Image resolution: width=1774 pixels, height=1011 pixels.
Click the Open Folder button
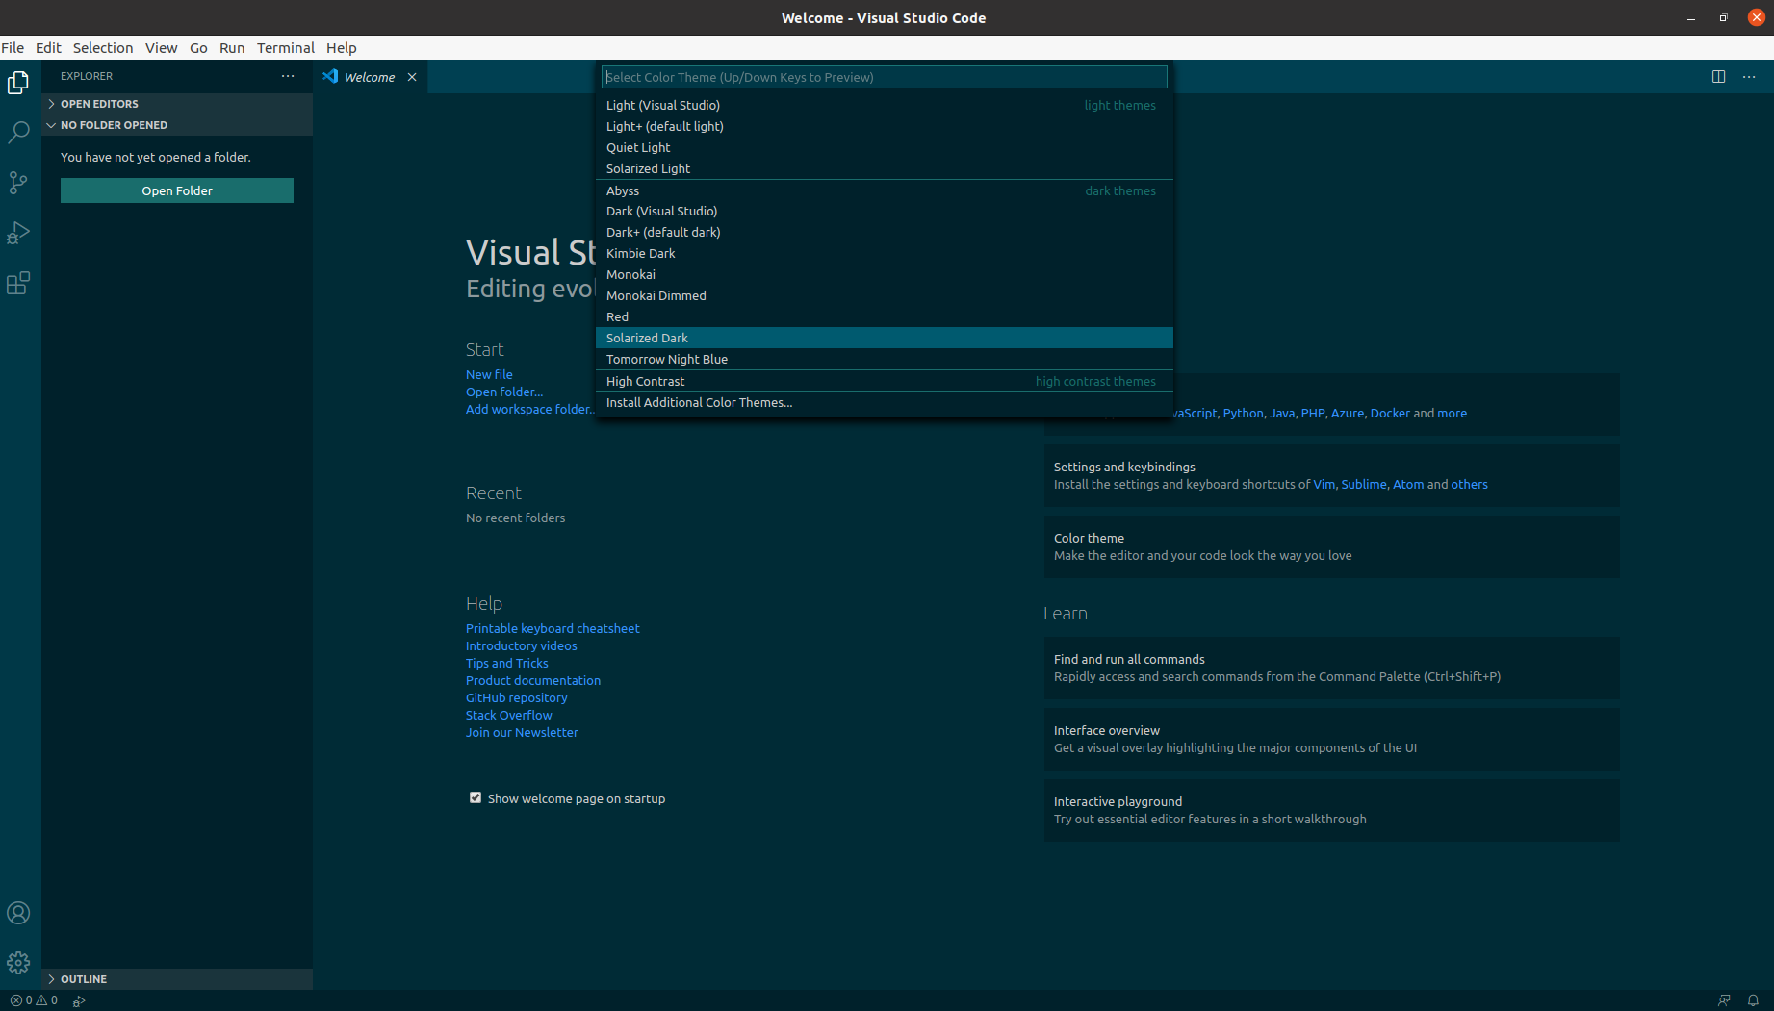click(x=177, y=190)
